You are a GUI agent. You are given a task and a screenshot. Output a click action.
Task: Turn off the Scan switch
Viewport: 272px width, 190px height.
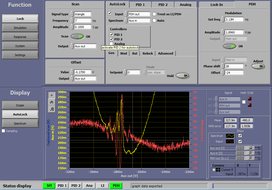point(77,36)
